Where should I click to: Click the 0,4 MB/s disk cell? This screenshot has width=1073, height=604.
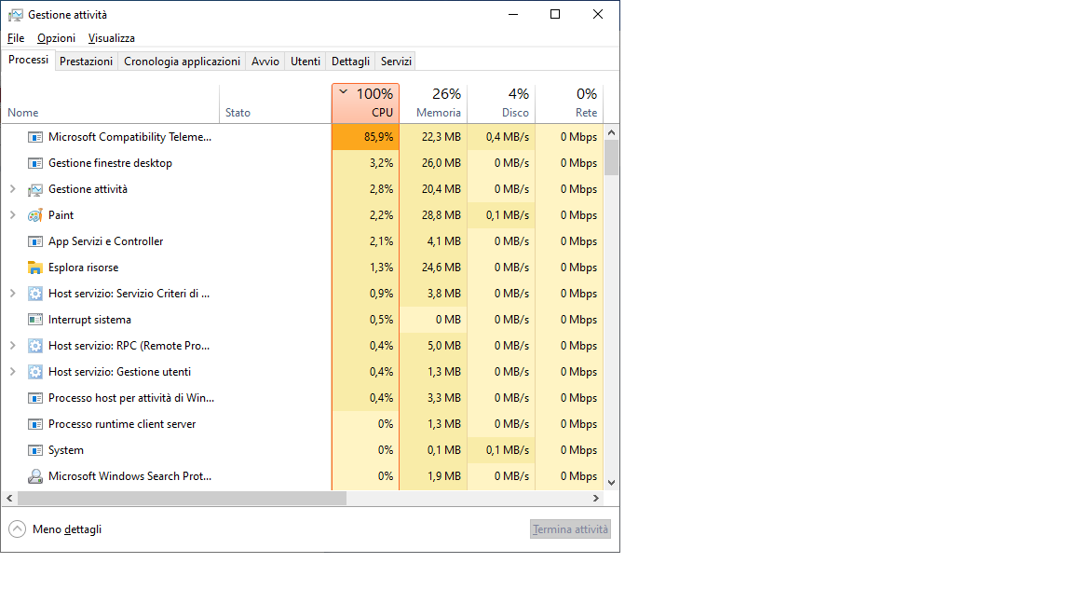coord(501,137)
